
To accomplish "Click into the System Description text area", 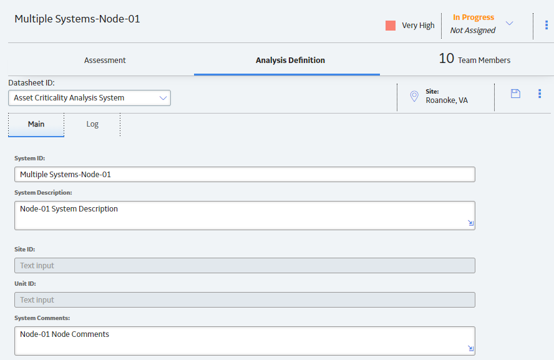I will (245, 215).
